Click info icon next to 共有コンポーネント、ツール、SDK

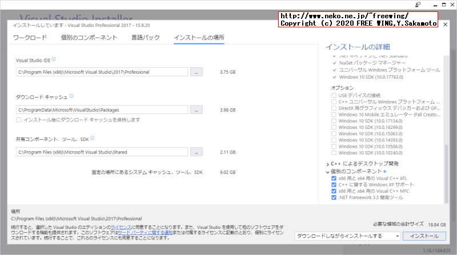tap(93, 138)
